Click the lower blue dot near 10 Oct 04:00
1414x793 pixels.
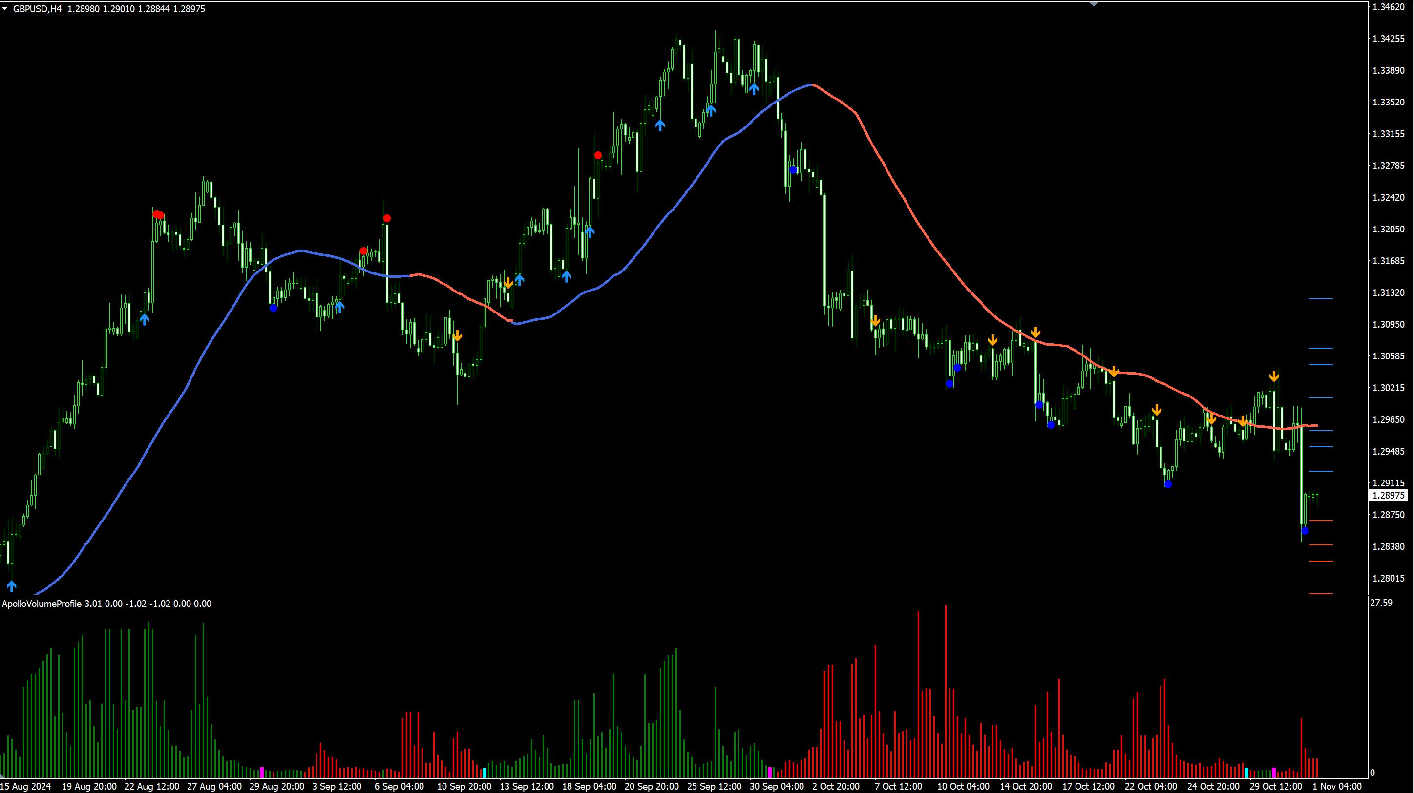coord(950,384)
